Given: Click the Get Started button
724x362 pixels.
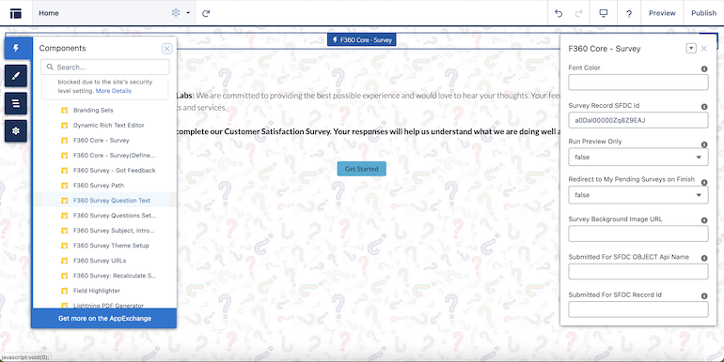Looking at the screenshot, I should 362,169.
